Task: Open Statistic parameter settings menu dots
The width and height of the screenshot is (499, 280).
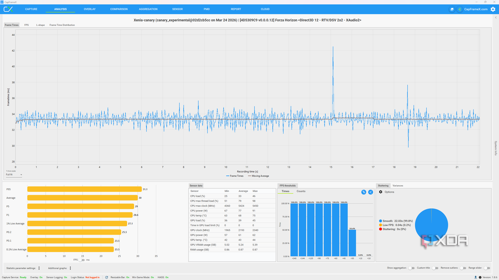Action: [x=39, y=268]
